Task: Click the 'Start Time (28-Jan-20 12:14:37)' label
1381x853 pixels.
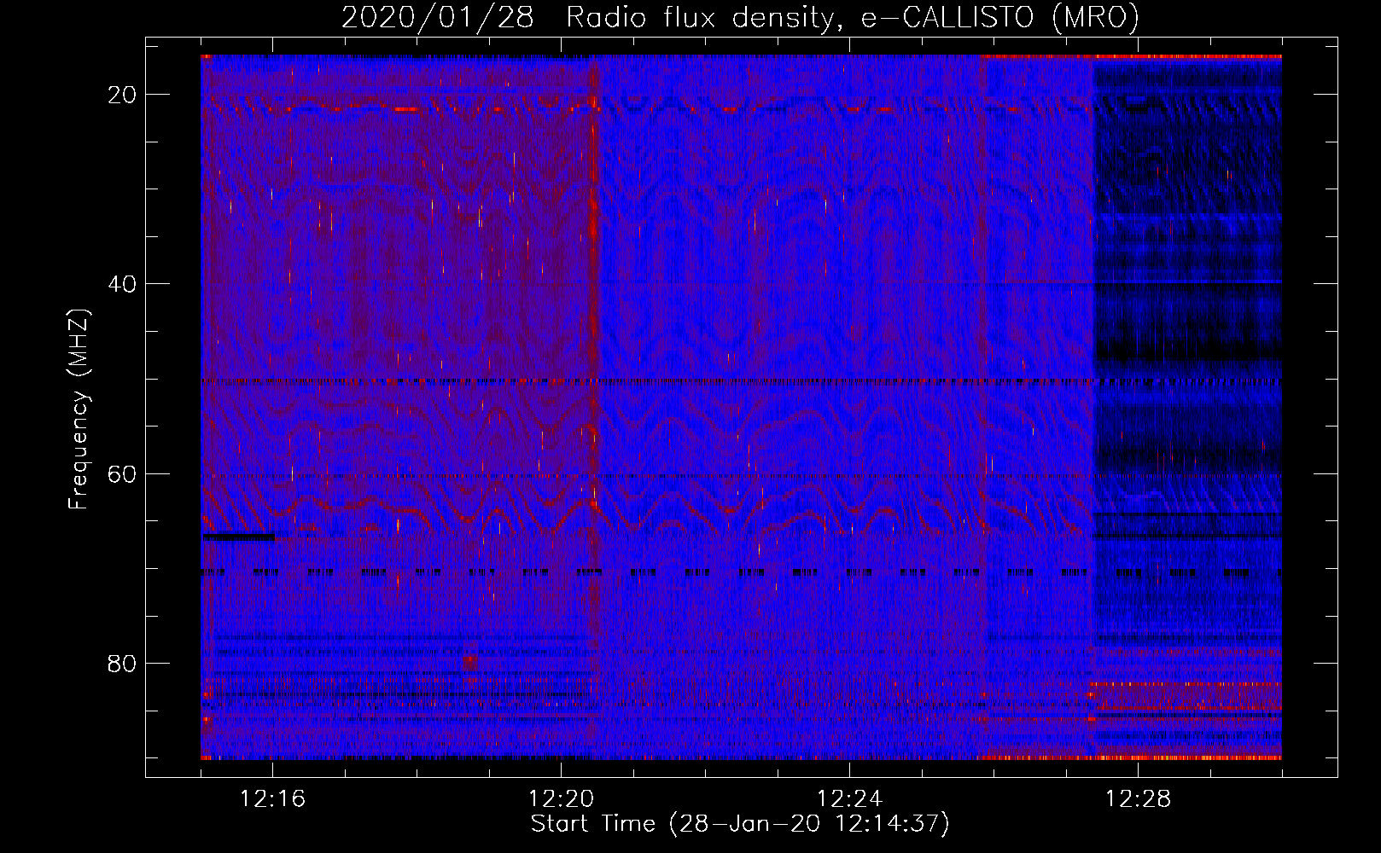Action: (740, 824)
